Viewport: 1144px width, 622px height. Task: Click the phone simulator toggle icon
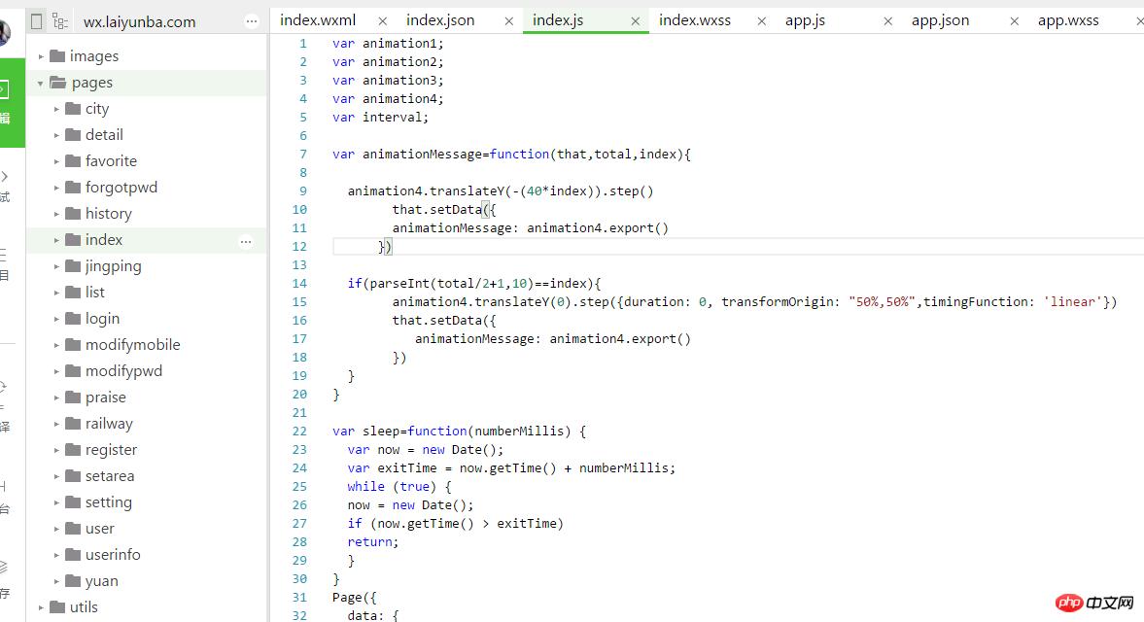pos(37,20)
